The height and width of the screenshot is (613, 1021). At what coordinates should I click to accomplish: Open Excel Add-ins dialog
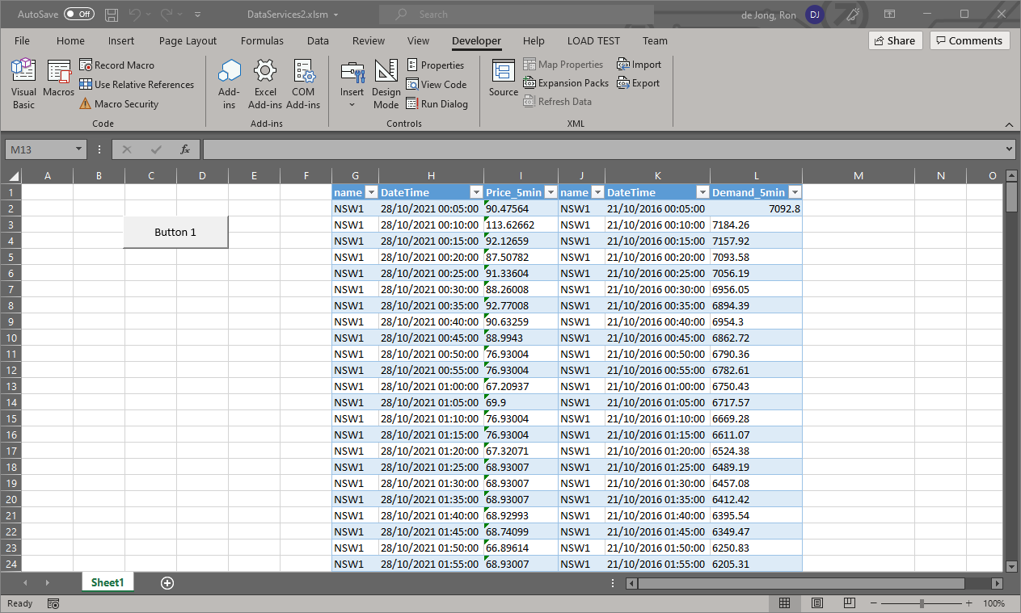tap(265, 84)
